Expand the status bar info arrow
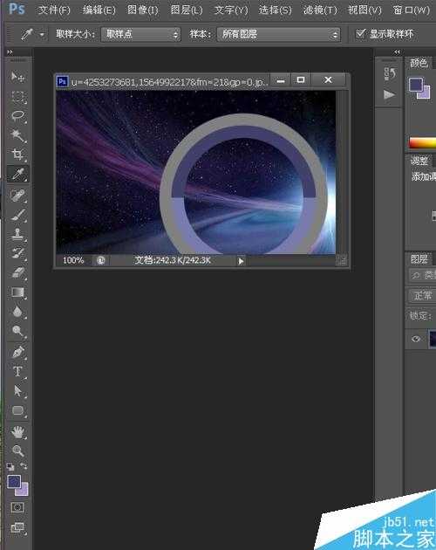The width and height of the screenshot is (436, 550). pos(241,261)
